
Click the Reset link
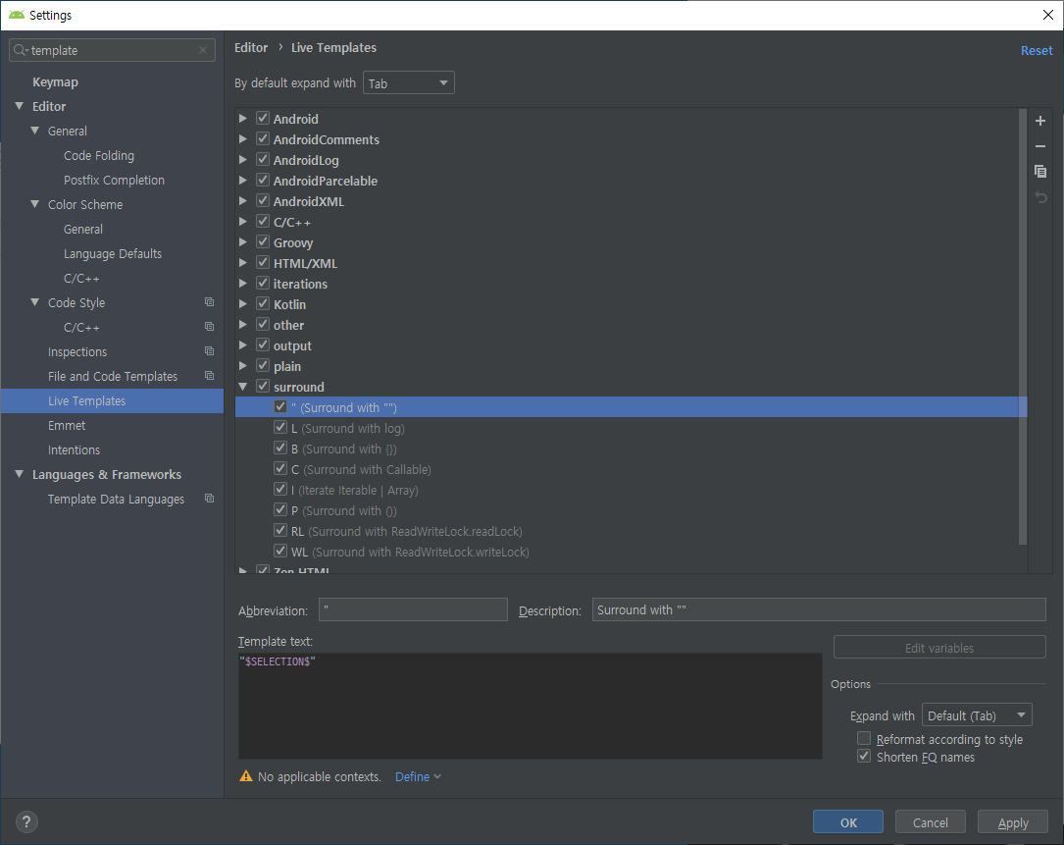1037,50
